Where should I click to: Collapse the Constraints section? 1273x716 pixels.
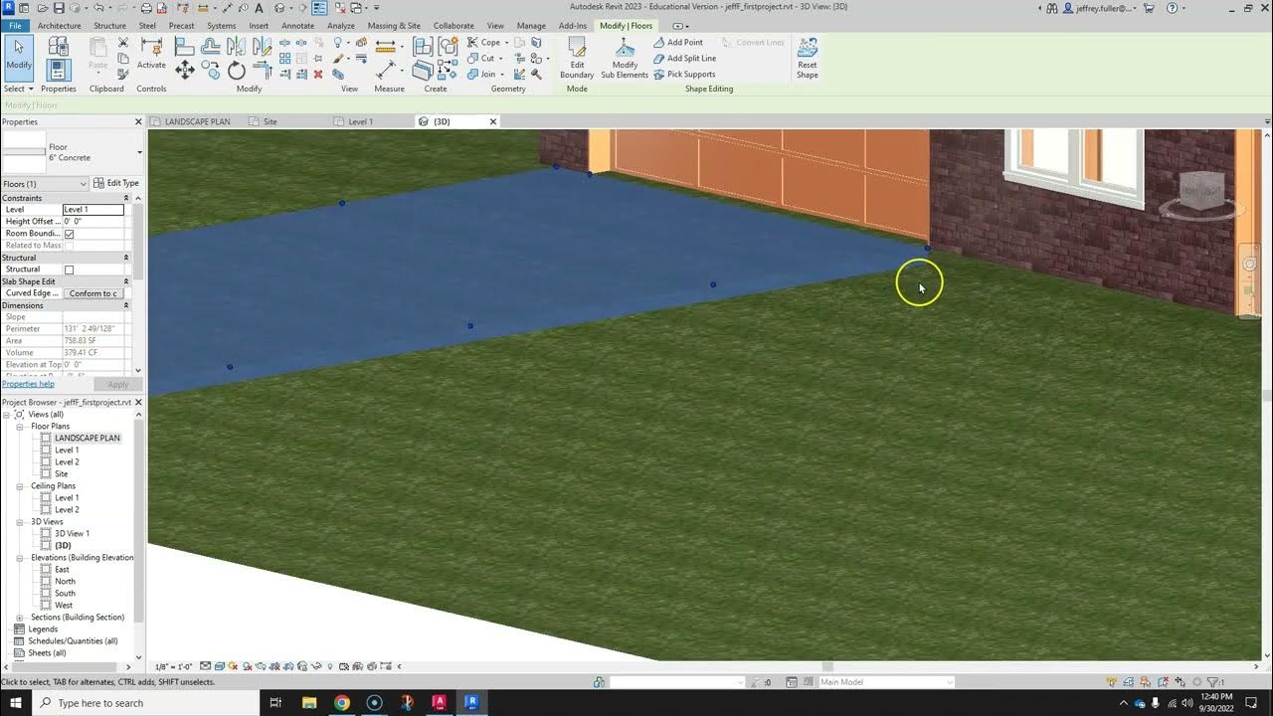point(126,198)
